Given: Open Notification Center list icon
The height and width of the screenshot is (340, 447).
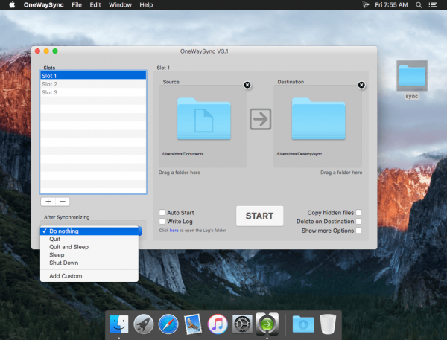Looking at the screenshot, I should pyautogui.click(x=433, y=5).
